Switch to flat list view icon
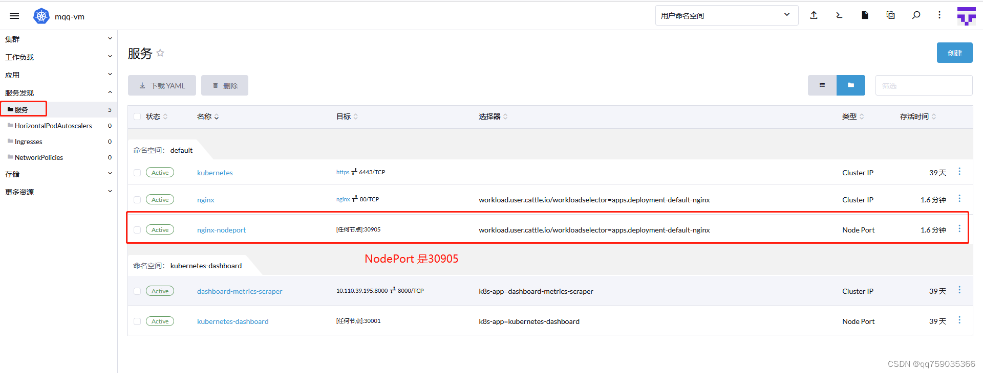The height and width of the screenshot is (373, 983). tap(822, 85)
